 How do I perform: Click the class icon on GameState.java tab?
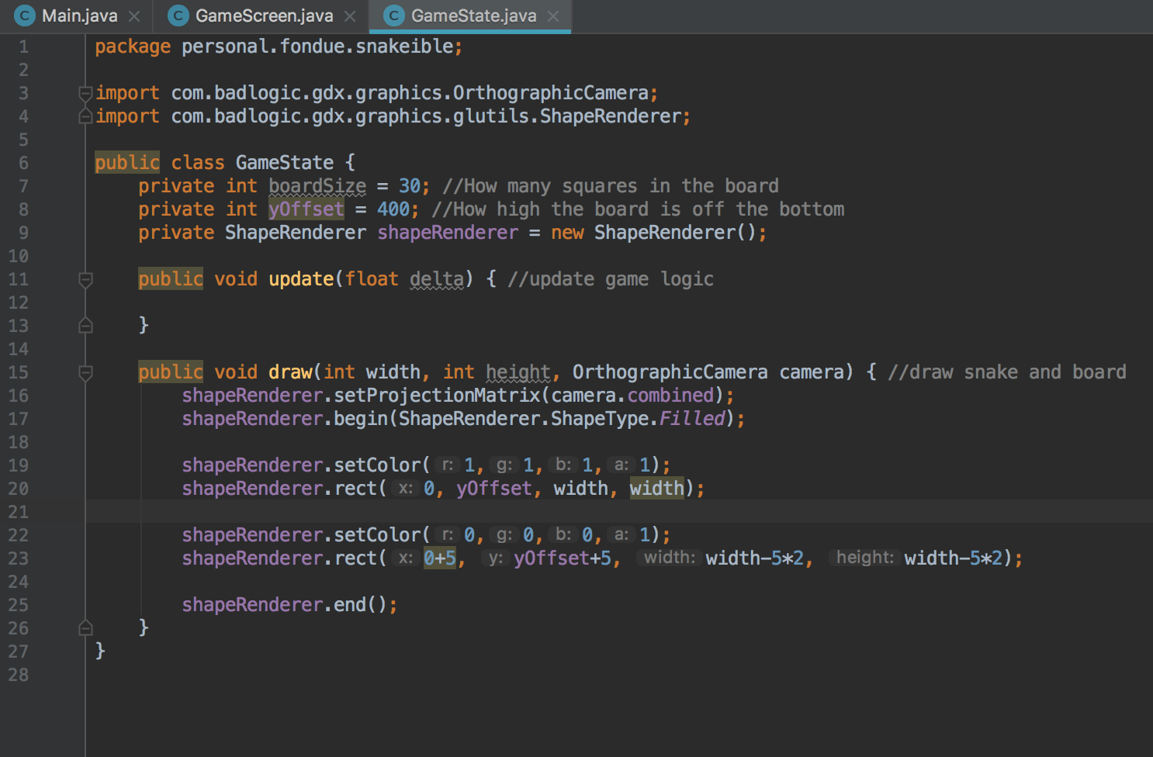coord(394,16)
